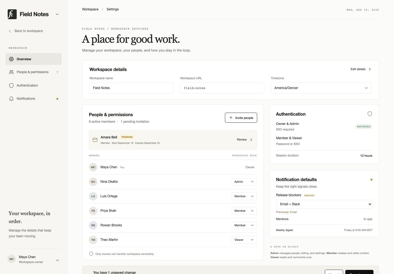This screenshot has height=274, width=394.
Task: Click the Field Notes logo icon
Action: click(12, 14)
